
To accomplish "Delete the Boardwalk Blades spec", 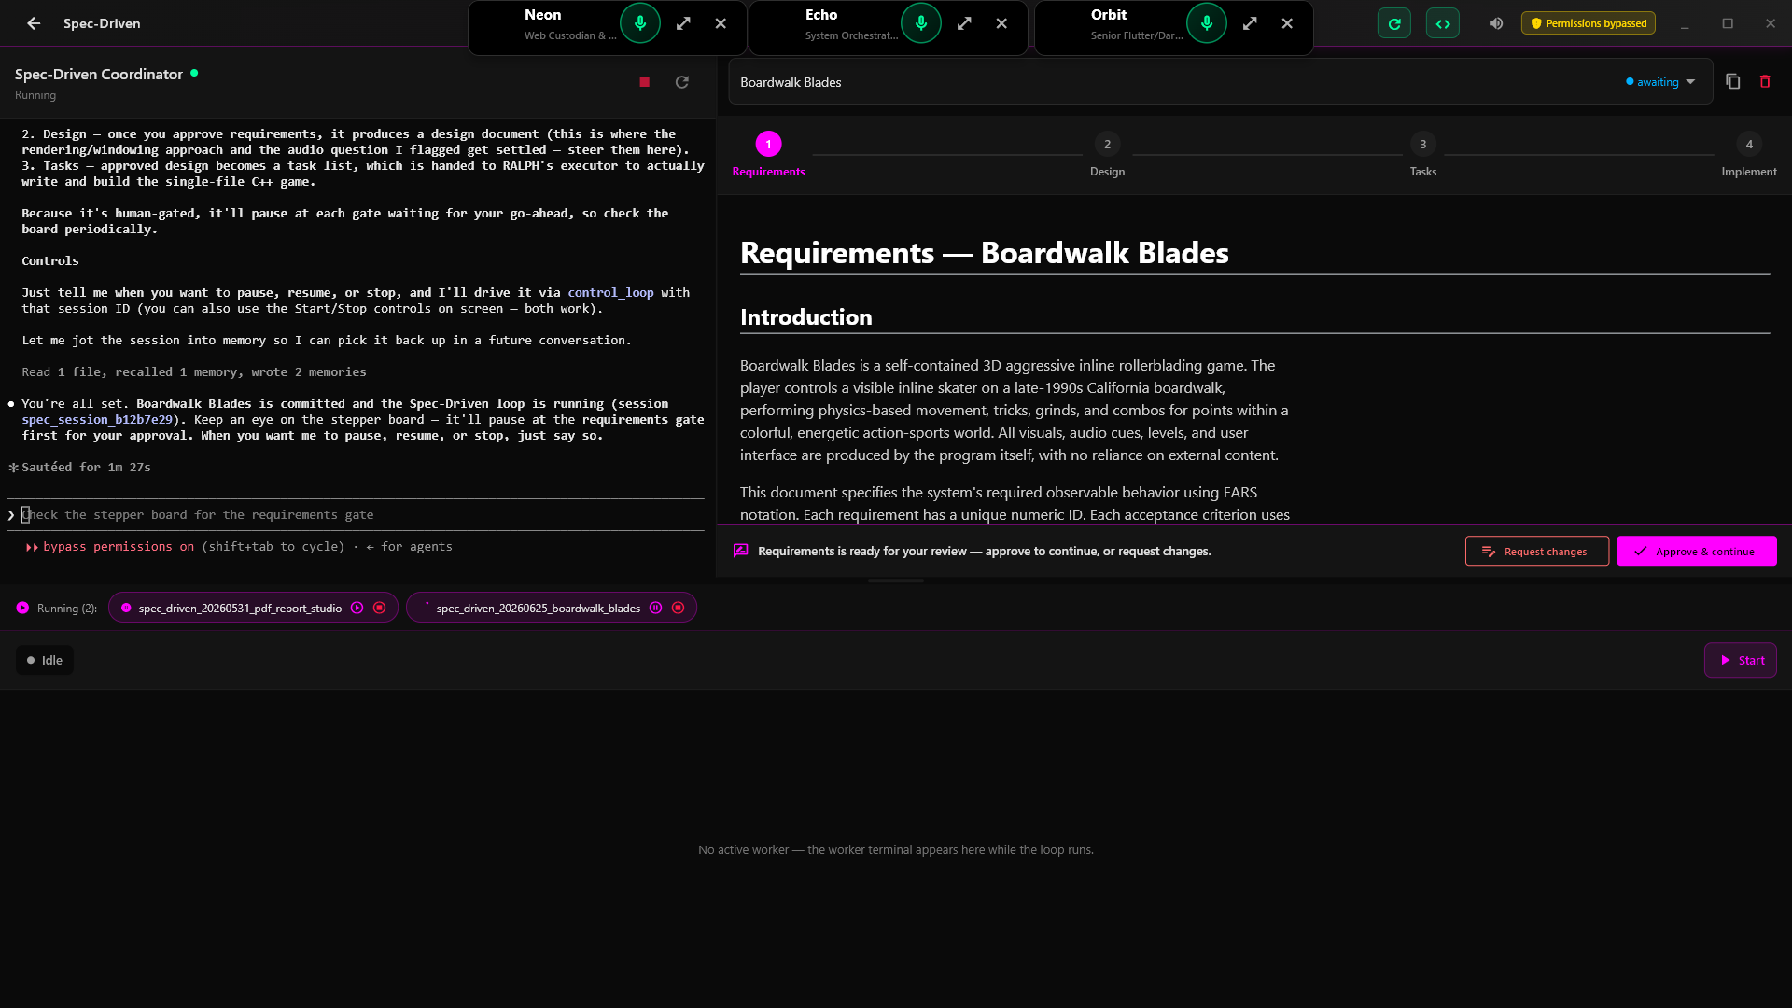I will click(1765, 82).
